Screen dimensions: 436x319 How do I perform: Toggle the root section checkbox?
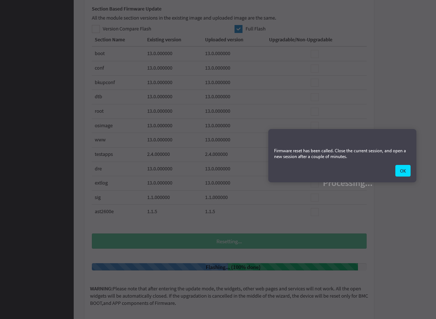pos(315,112)
